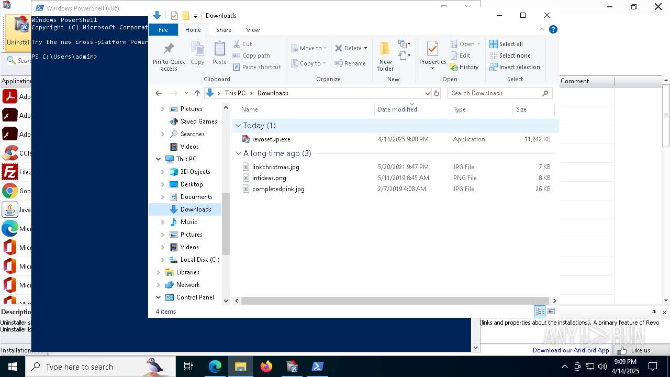Click Copy path in ribbon
Screen dimensions: 670x377
251,56
